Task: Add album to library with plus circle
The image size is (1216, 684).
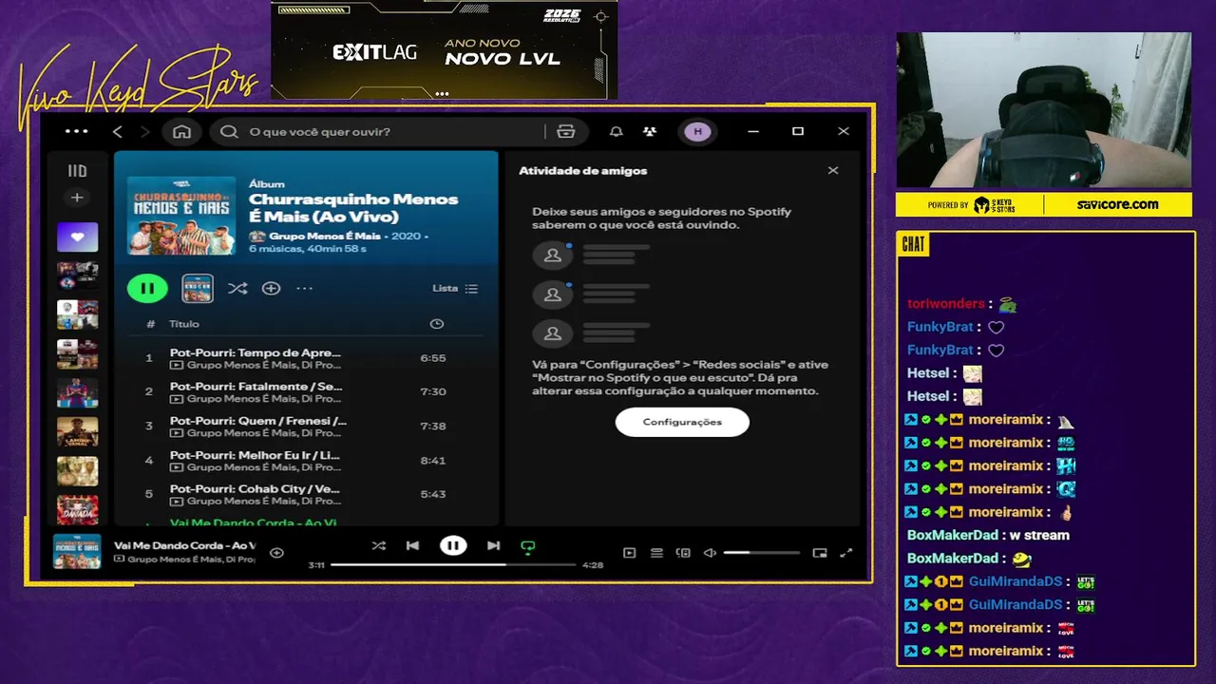Action: (x=271, y=288)
